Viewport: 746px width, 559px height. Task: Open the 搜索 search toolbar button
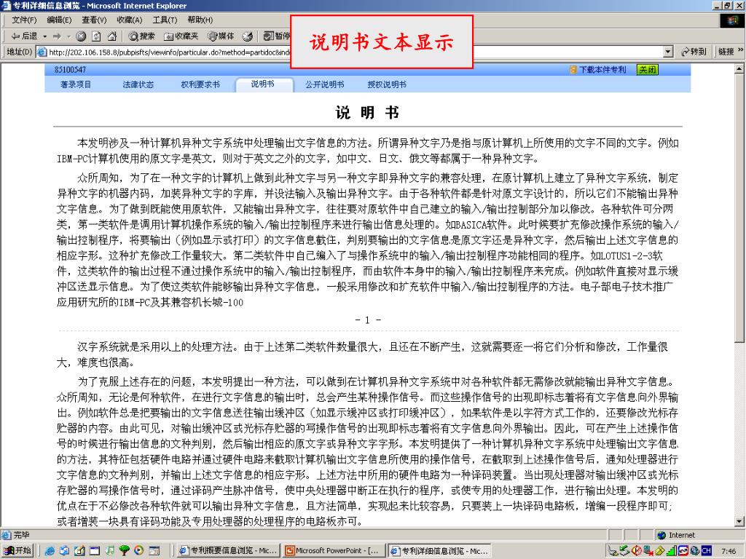click(x=142, y=36)
